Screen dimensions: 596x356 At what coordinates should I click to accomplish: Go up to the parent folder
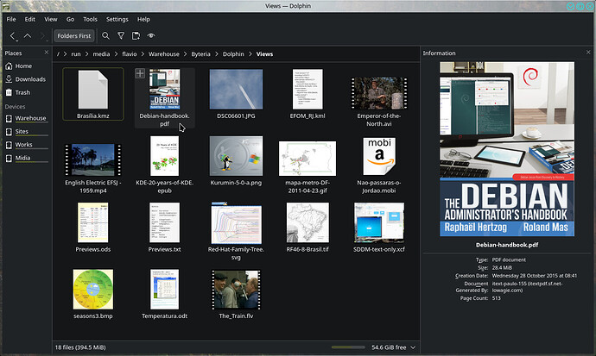pyautogui.click(x=28, y=35)
